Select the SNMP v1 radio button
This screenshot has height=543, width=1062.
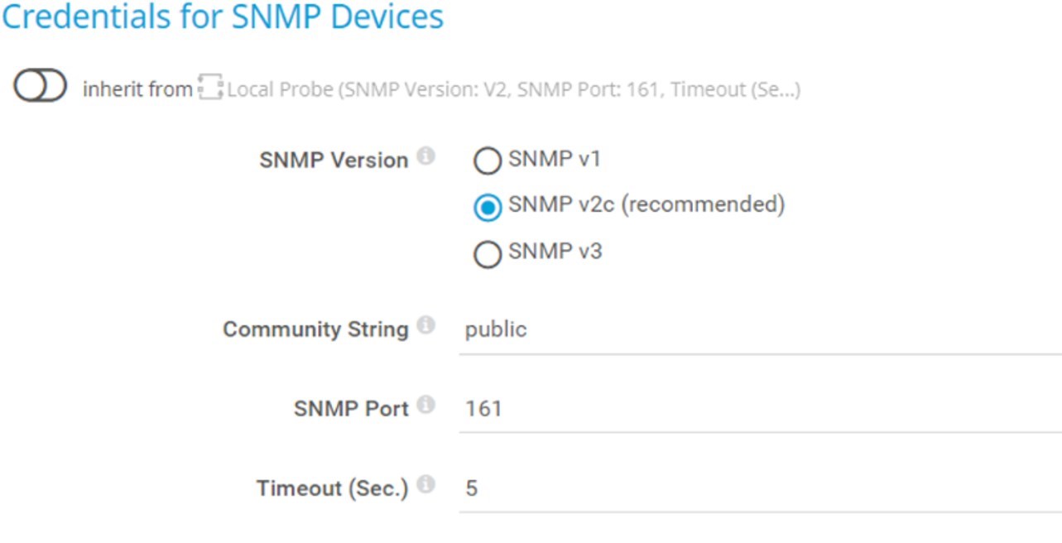[x=488, y=161]
